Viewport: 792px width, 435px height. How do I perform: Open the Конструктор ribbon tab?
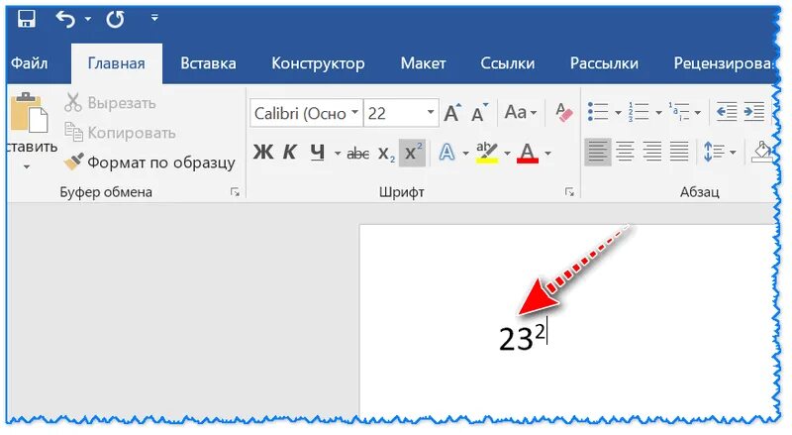[318, 63]
